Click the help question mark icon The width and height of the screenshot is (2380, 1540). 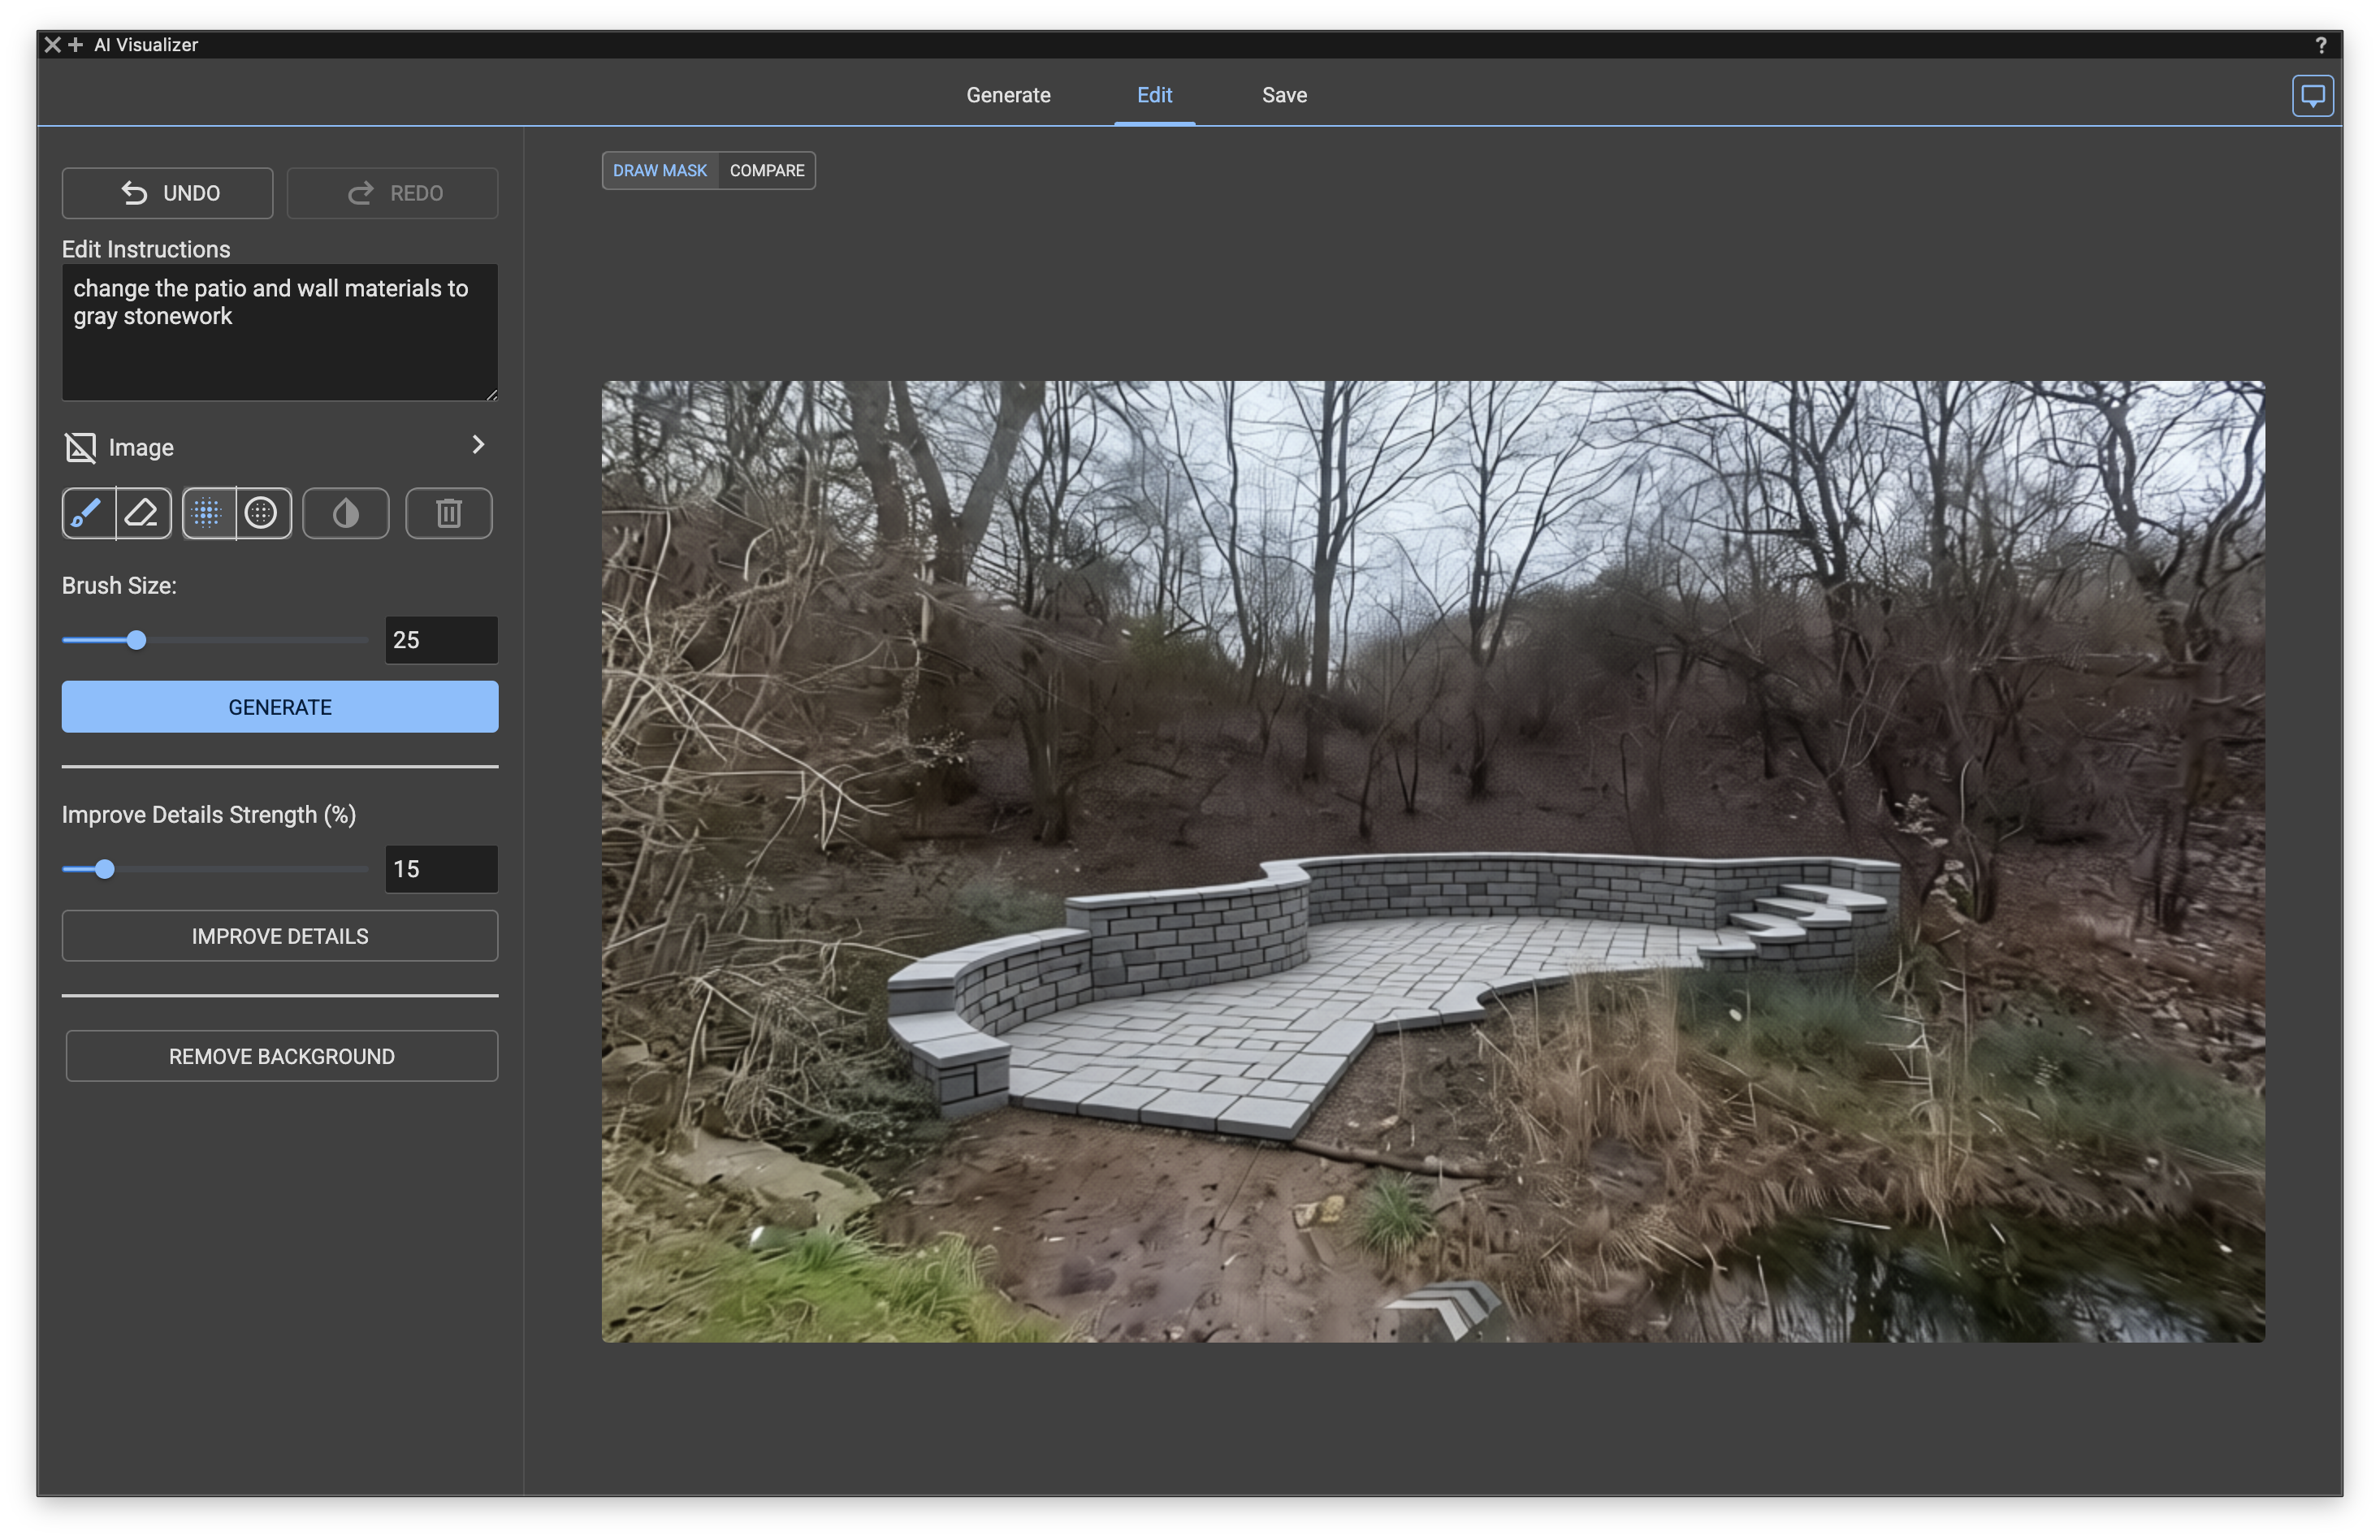click(2321, 45)
